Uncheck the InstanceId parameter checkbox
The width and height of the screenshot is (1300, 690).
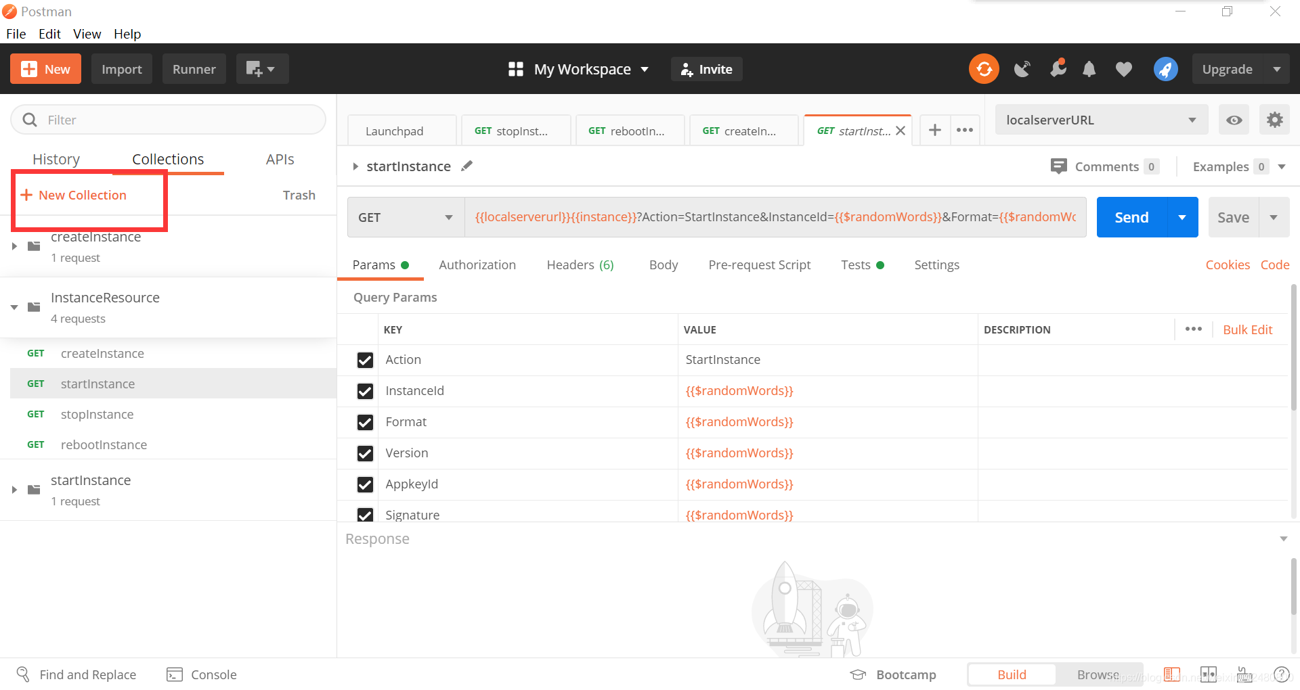(x=365, y=391)
